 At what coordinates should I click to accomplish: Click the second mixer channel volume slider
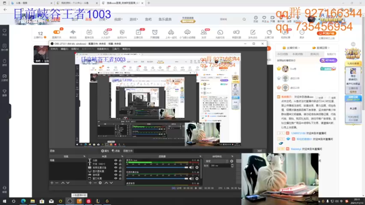[x=157, y=179]
